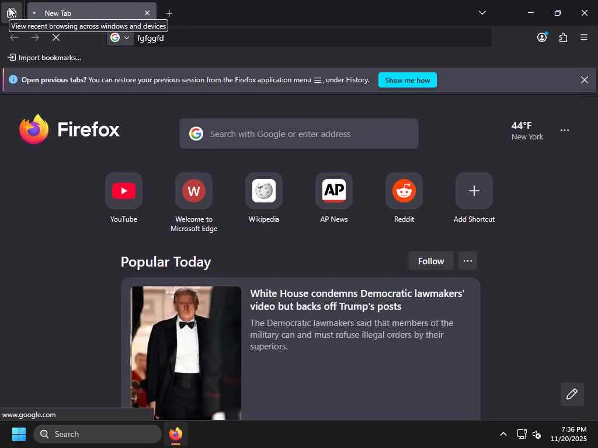Open the Reddit shortcut
The image size is (598, 448).
coord(404,191)
